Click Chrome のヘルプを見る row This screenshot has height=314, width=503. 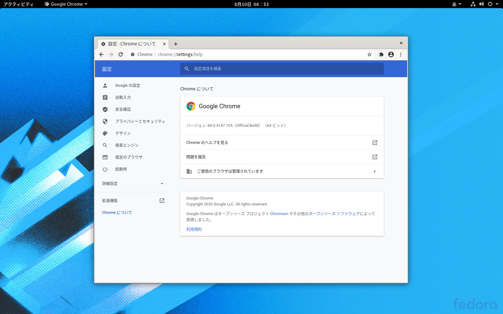[x=282, y=143]
